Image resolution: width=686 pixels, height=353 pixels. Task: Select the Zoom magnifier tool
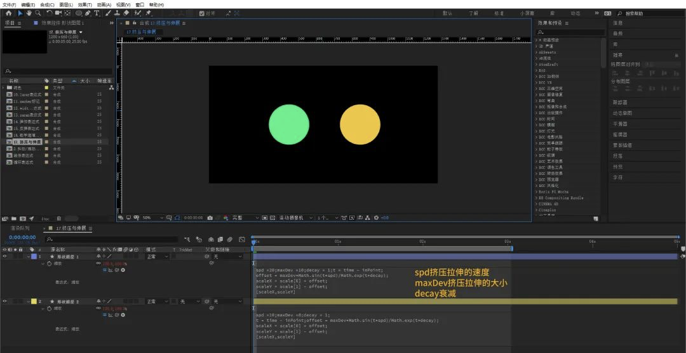coord(38,13)
